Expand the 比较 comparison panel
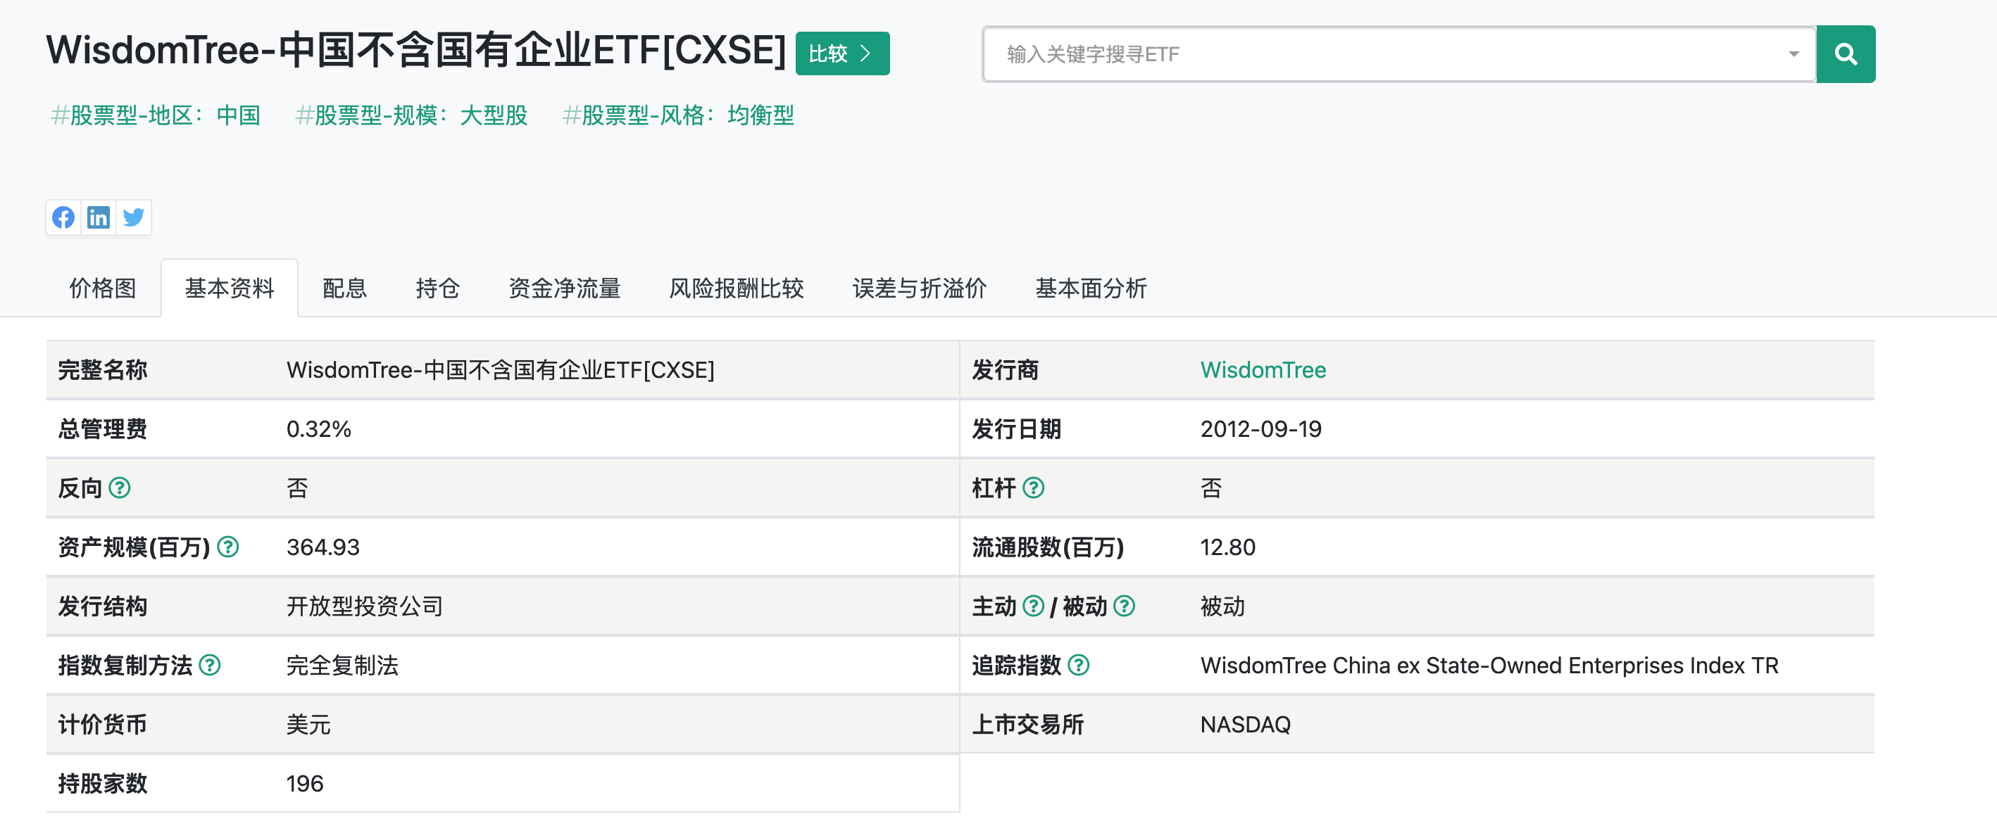1997x833 pixels. coord(842,53)
